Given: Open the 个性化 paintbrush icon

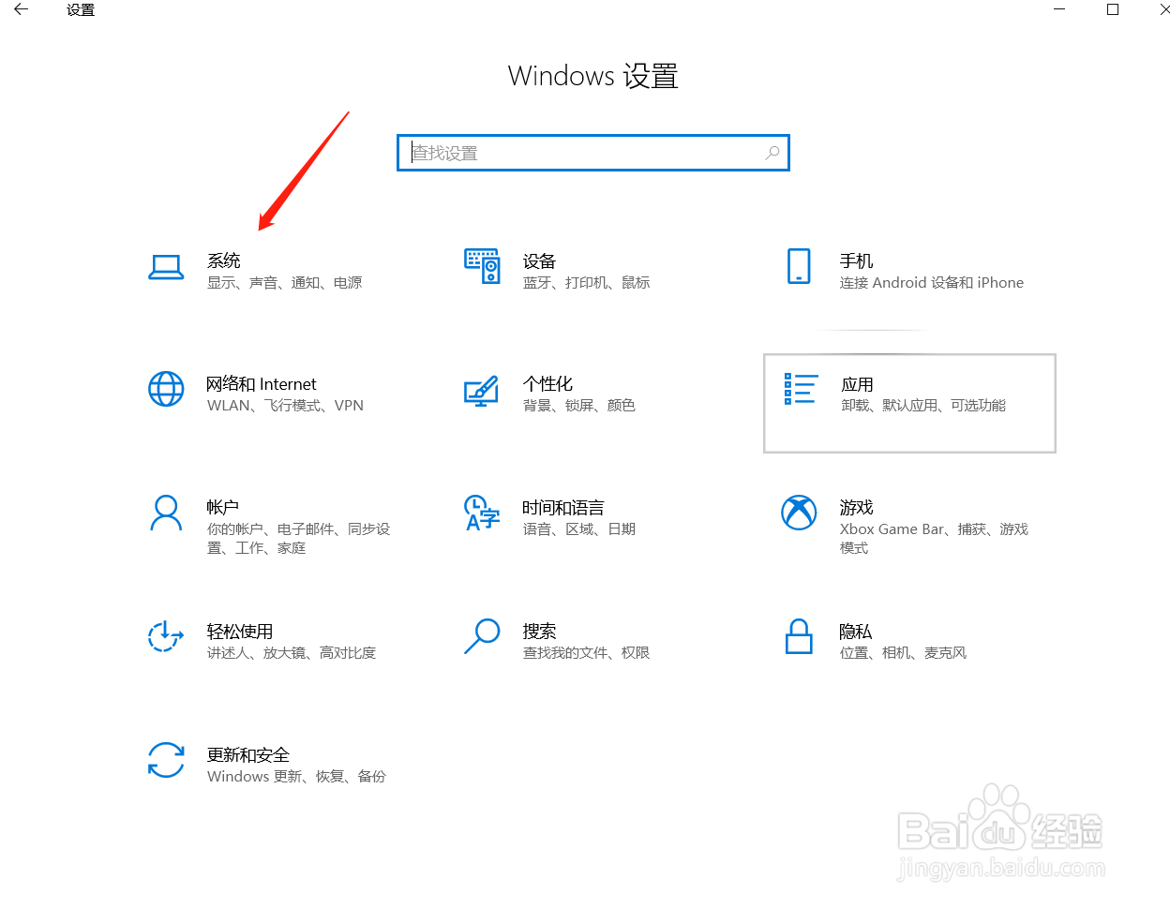Looking at the screenshot, I should [x=482, y=390].
